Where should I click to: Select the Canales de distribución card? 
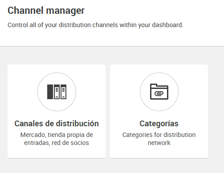[57, 111]
